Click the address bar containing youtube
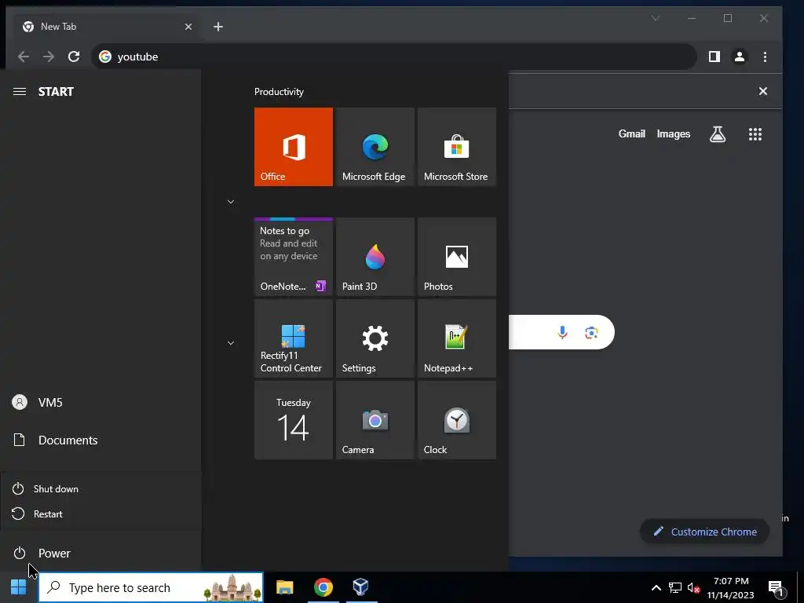The image size is (804, 603). (x=394, y=57)
